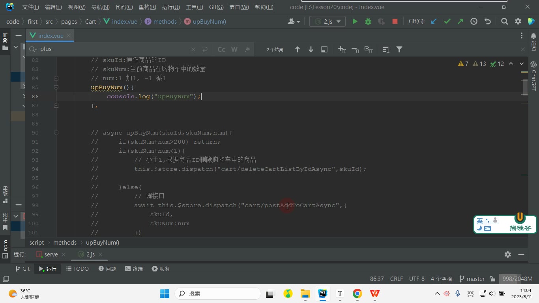This screenshot has width=539, height=303.
Task: Close the search bar with X
Action: point(523,49)
